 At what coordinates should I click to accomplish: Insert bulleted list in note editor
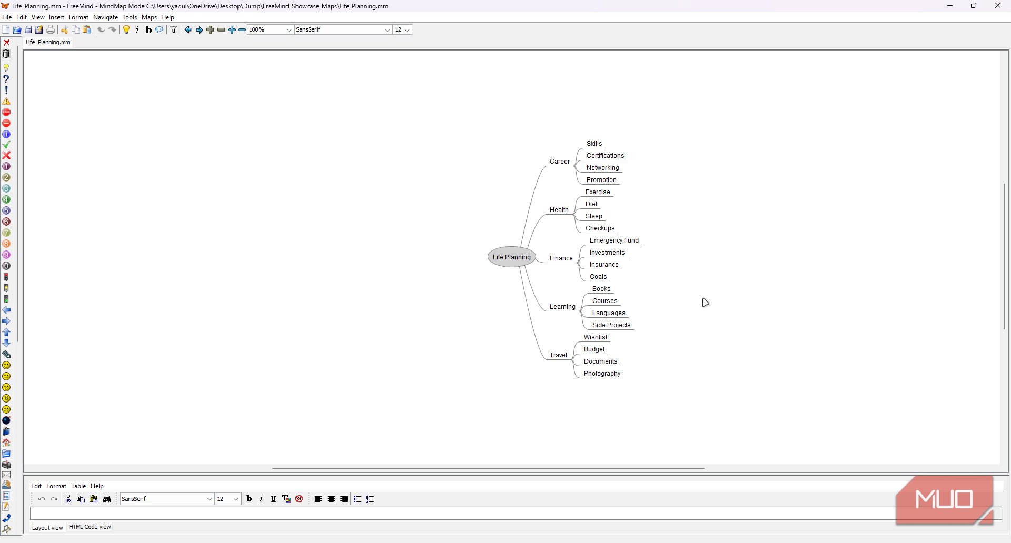tap(358, 499)
